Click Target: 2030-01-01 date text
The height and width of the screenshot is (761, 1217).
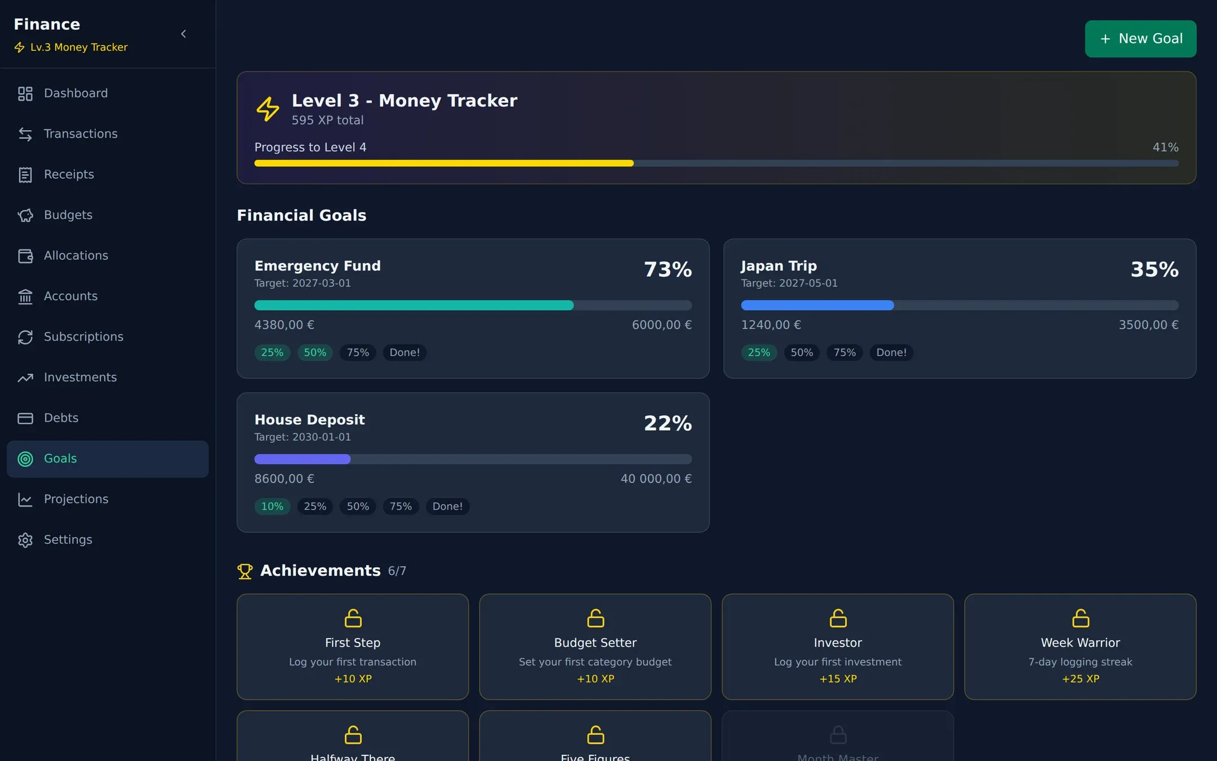303,437
